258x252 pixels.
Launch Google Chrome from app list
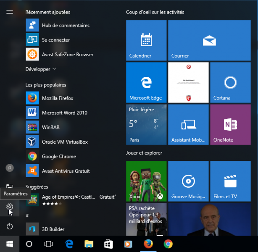point(51,156)
